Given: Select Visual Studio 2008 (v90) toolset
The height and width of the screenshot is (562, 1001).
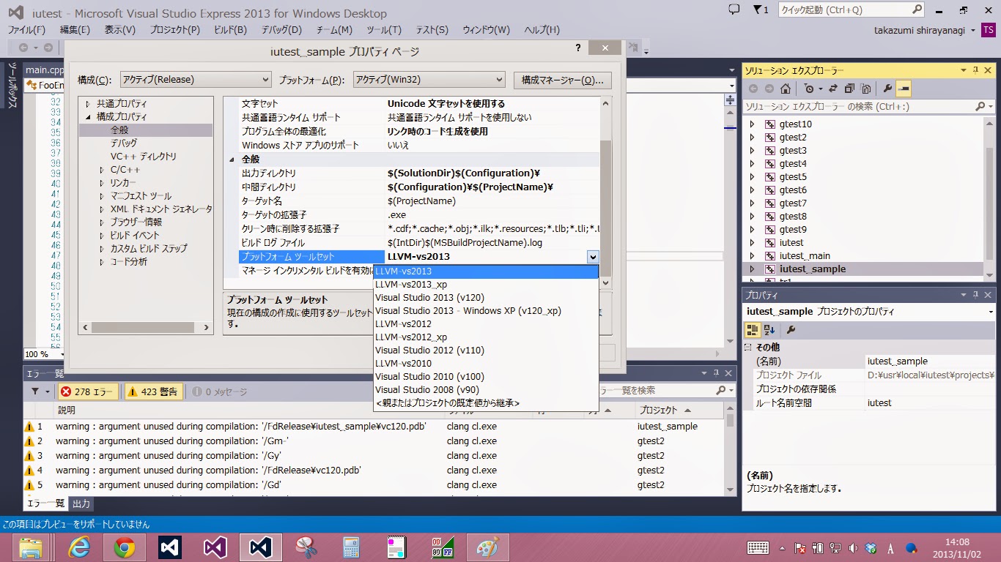Looking at the screenshot, I should (x=486, y=390).
